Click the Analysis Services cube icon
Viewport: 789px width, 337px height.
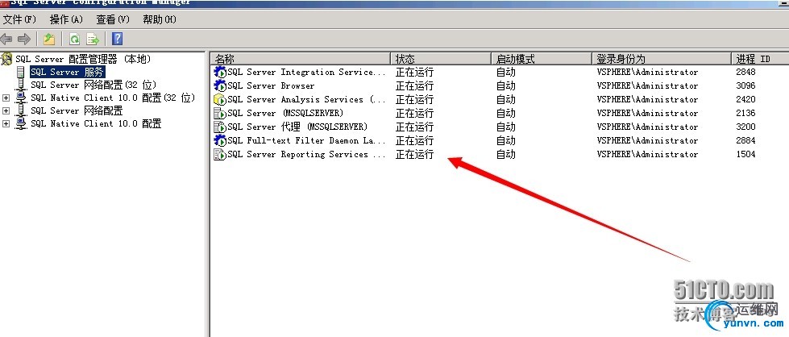click(220, 99)
